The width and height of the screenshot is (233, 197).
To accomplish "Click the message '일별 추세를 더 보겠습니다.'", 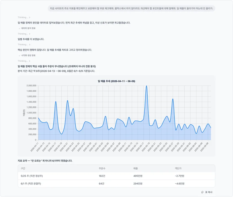I will (x=31, y=39).
